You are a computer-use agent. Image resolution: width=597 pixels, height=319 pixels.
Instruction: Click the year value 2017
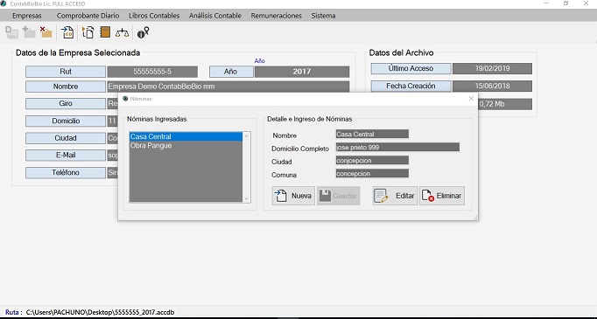point(302,72)
